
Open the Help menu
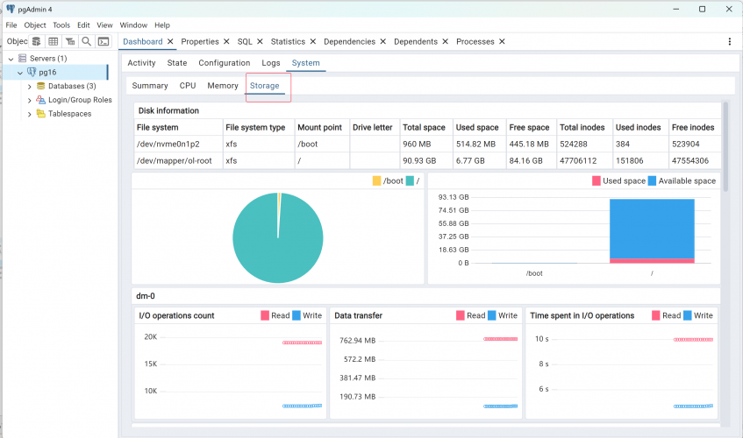tap(162, 25)
